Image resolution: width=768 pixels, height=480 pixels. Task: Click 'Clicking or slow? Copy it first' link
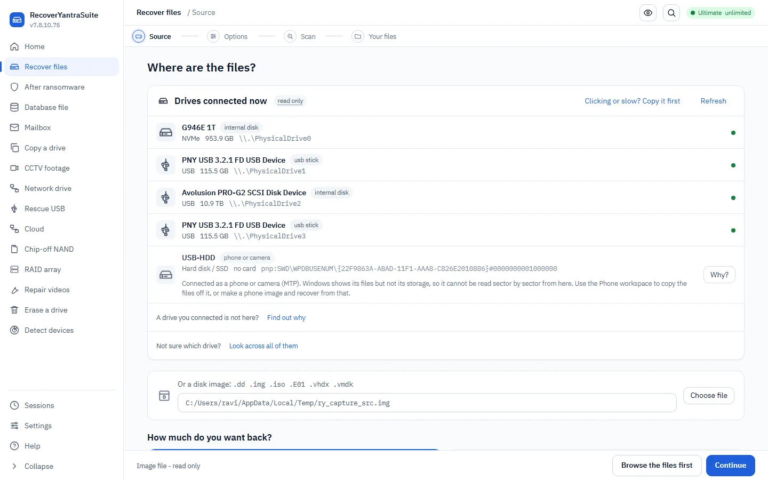point(633,101)
